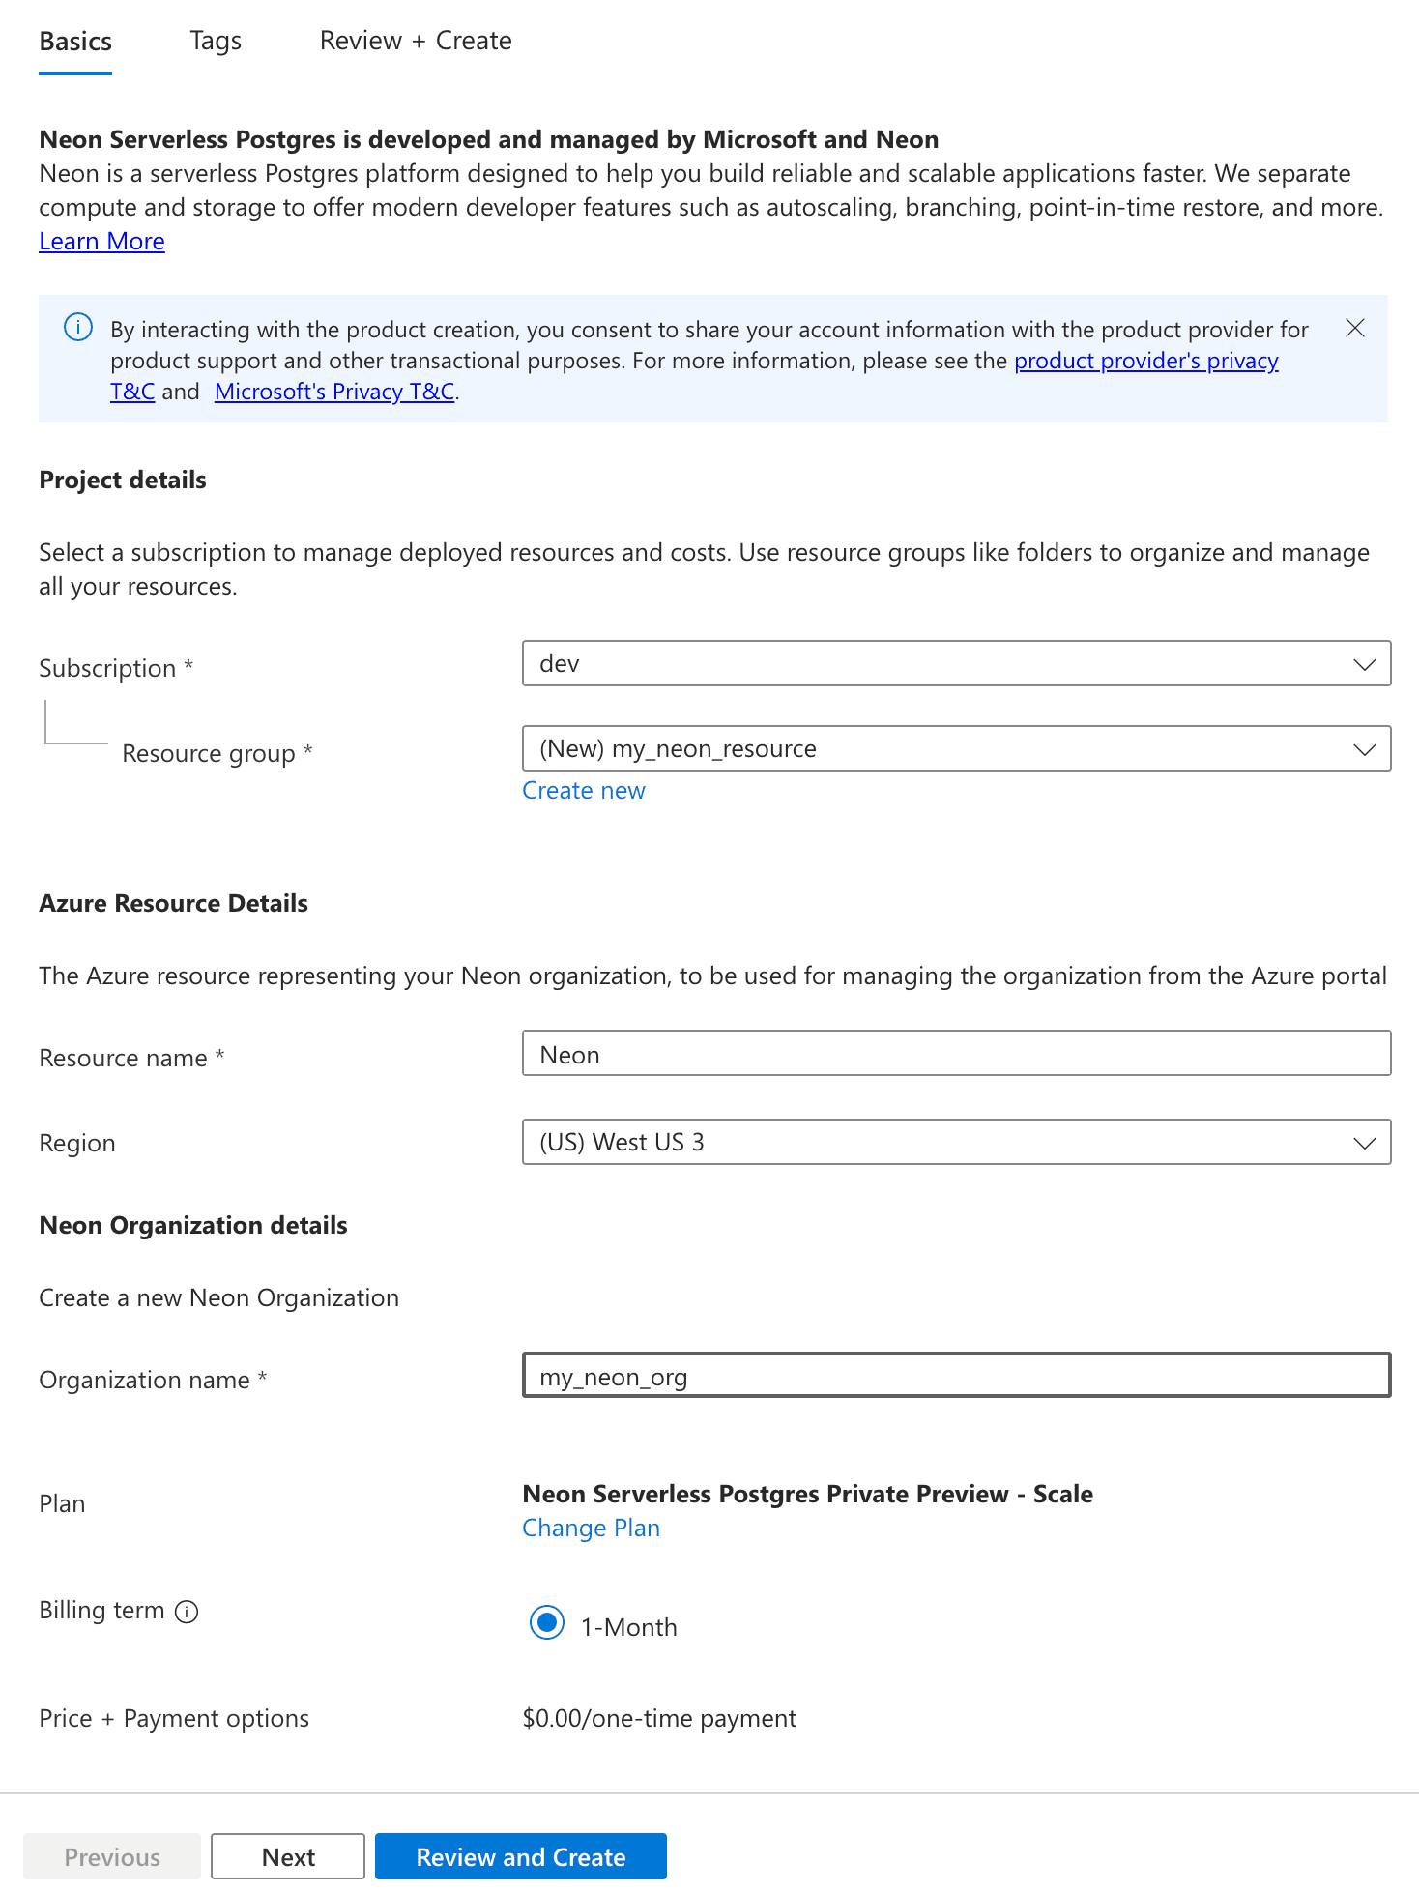
Task: Click the info icon in the consent banner
Action: 77,328
